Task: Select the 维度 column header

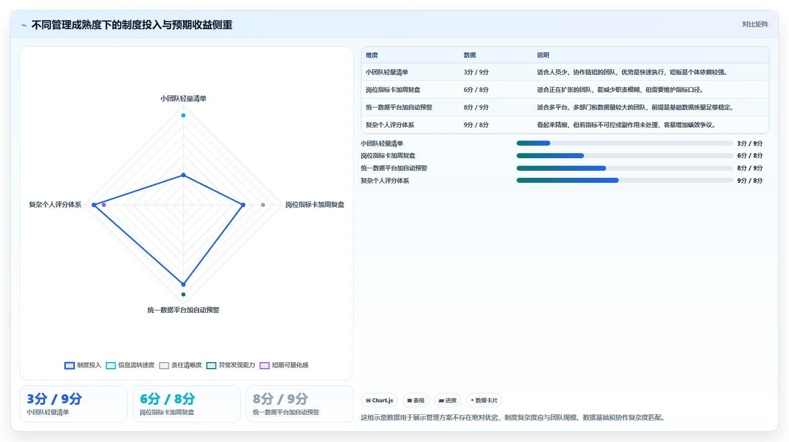Action: [x=372, y=55]
